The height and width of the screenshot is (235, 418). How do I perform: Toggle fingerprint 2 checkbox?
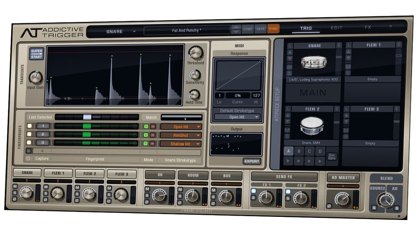tap(29, 134)
